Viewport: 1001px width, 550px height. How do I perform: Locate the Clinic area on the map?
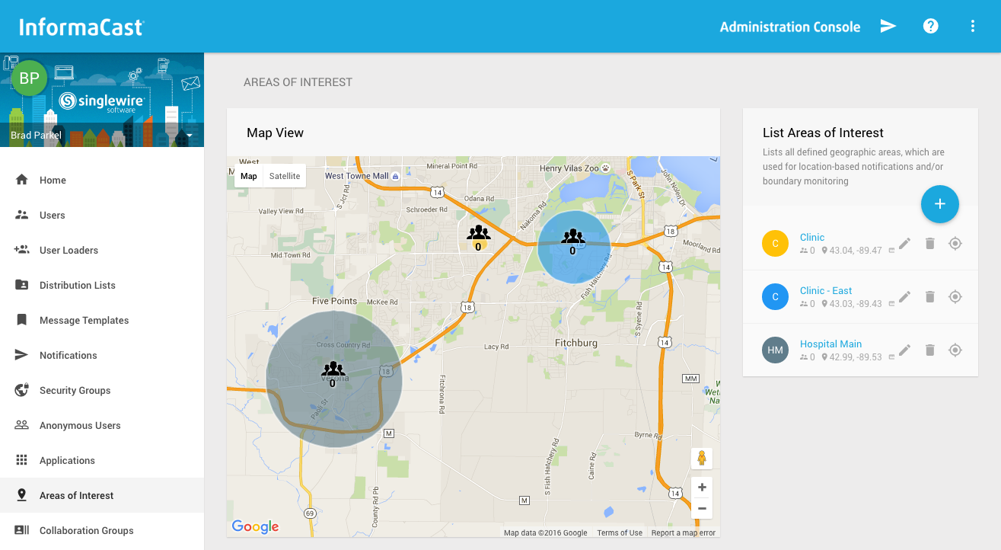[955, 243]
